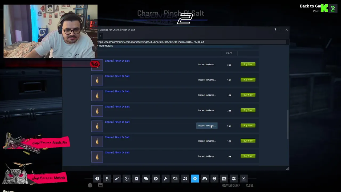Buy Now on the first visible listing

click(x=248, y=64)
